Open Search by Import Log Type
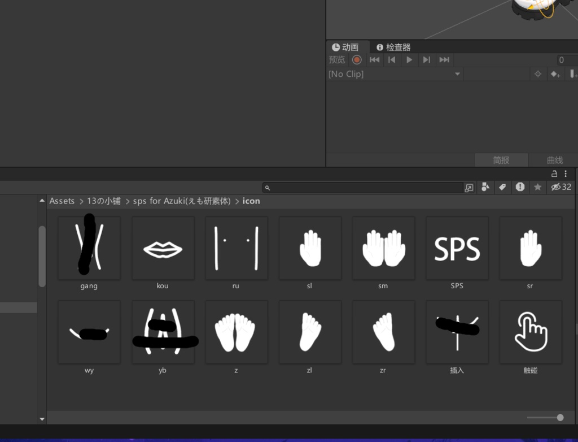Image resolution: width=578 pixels, height=442 pixels. (520, 187)
